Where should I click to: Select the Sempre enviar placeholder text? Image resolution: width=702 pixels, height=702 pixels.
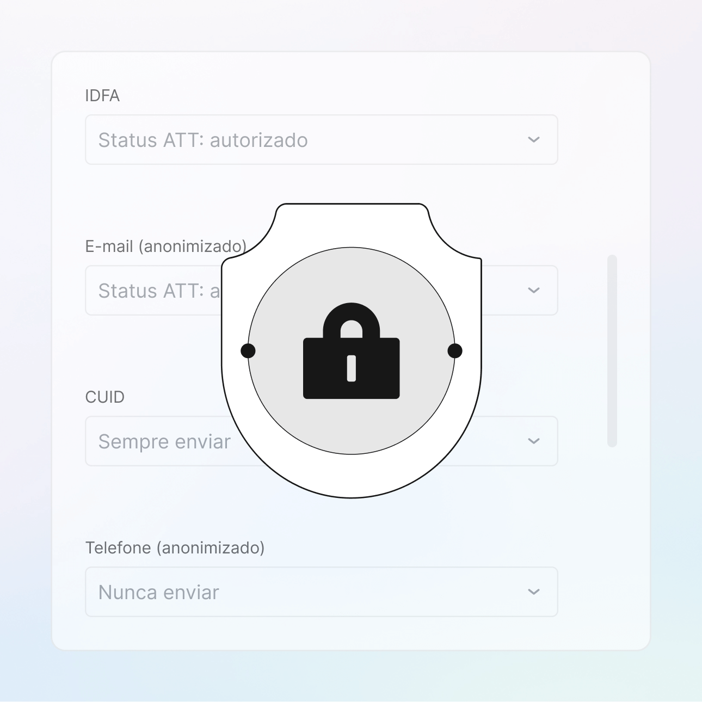pyautogui.click(x=165, y=441)
